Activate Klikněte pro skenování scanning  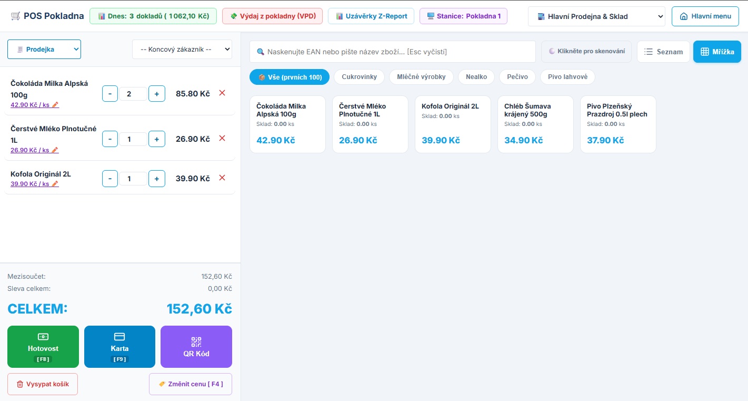click(586, 52)
